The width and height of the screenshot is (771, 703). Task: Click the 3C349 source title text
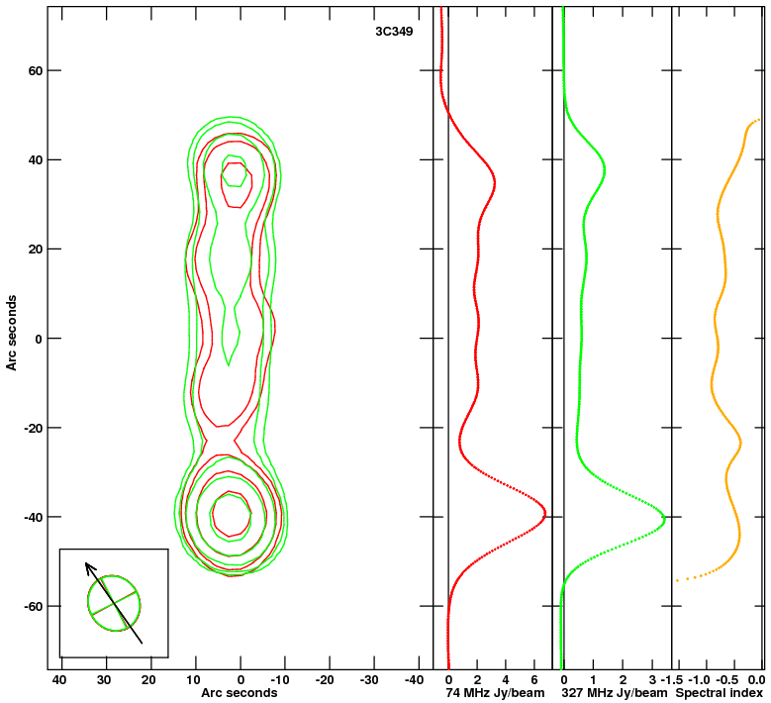click(394, 32)
